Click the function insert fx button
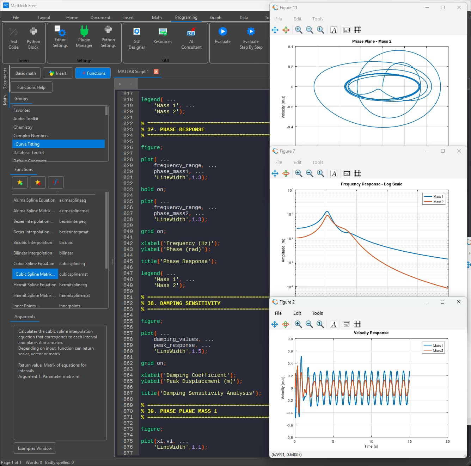 (x=56, y=182)
